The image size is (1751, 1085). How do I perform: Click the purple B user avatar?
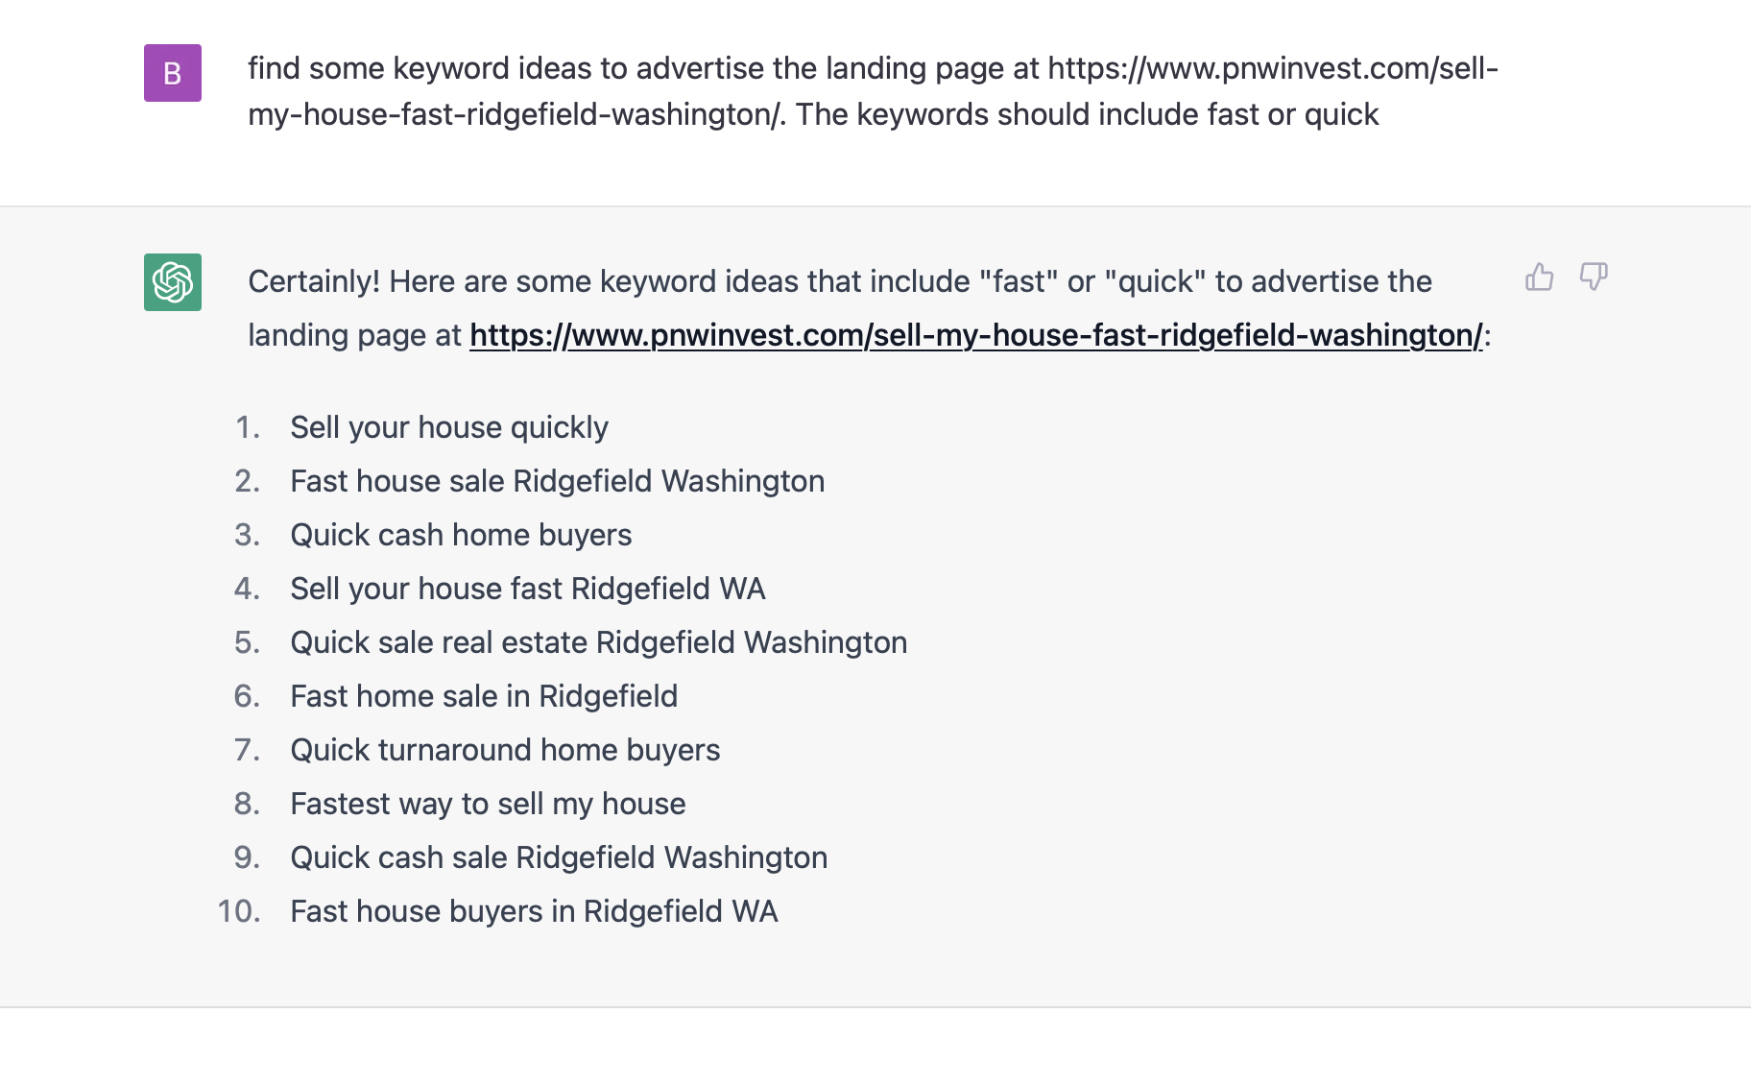click(x=173, y=73)
